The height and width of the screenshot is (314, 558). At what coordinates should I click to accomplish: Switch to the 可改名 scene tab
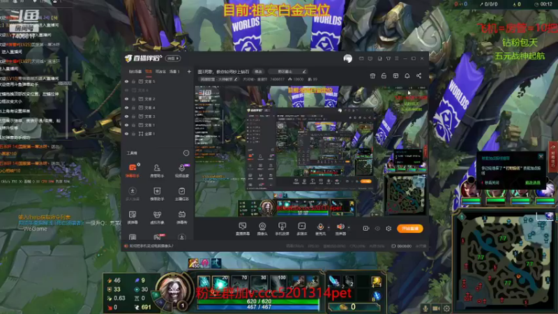pyautogui.click(x=160, y=72)
